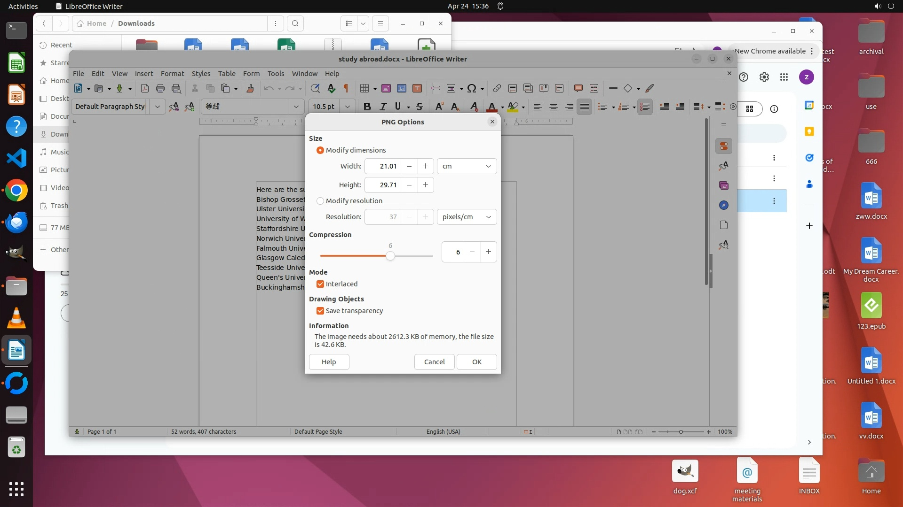The image size is (903, 507).
Task: Click the Italic formatting icon
Action: tap(383, 107)
